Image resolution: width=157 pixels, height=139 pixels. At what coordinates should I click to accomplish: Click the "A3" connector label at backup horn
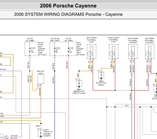coord(38,85)
